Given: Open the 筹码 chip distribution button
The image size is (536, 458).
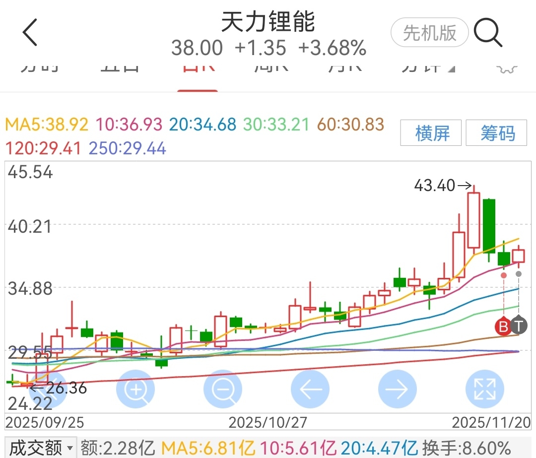Looking at the screenshot, I should pos(496,133).
